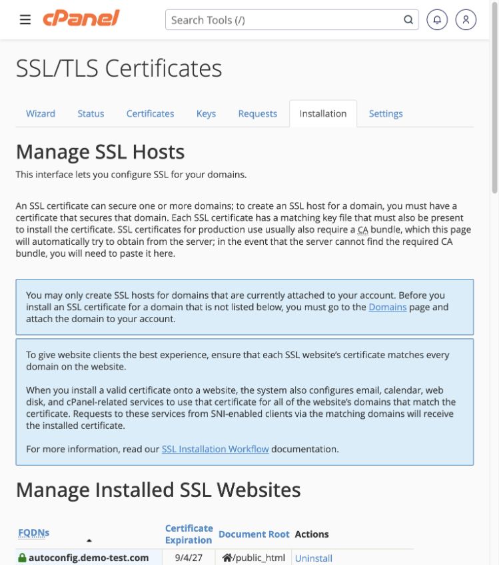Switch to the Wizard tab

[x=41, y=113]
